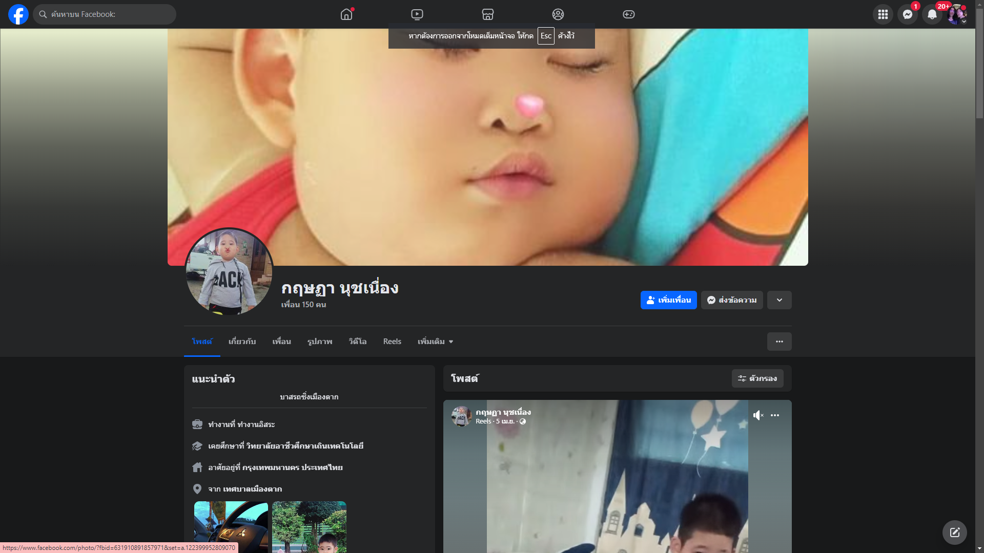Open the Groups icon in top bar

click(558, 14)
